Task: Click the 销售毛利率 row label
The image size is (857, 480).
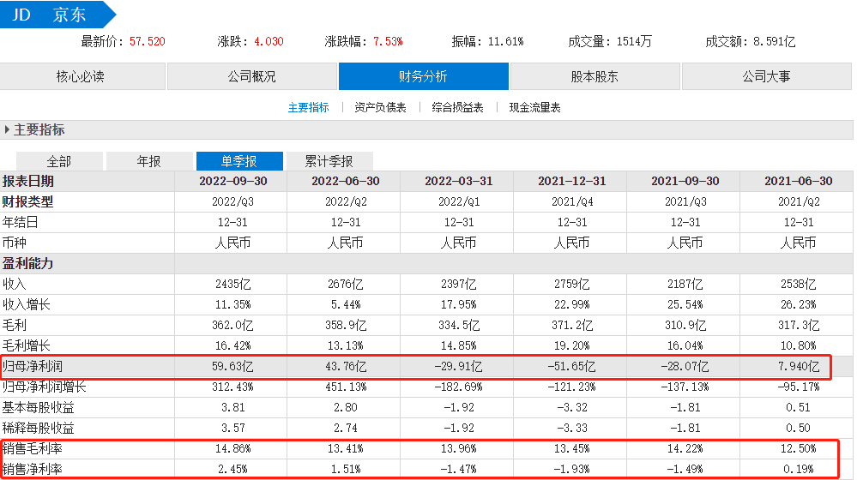Action: click(x=33, y=448)
